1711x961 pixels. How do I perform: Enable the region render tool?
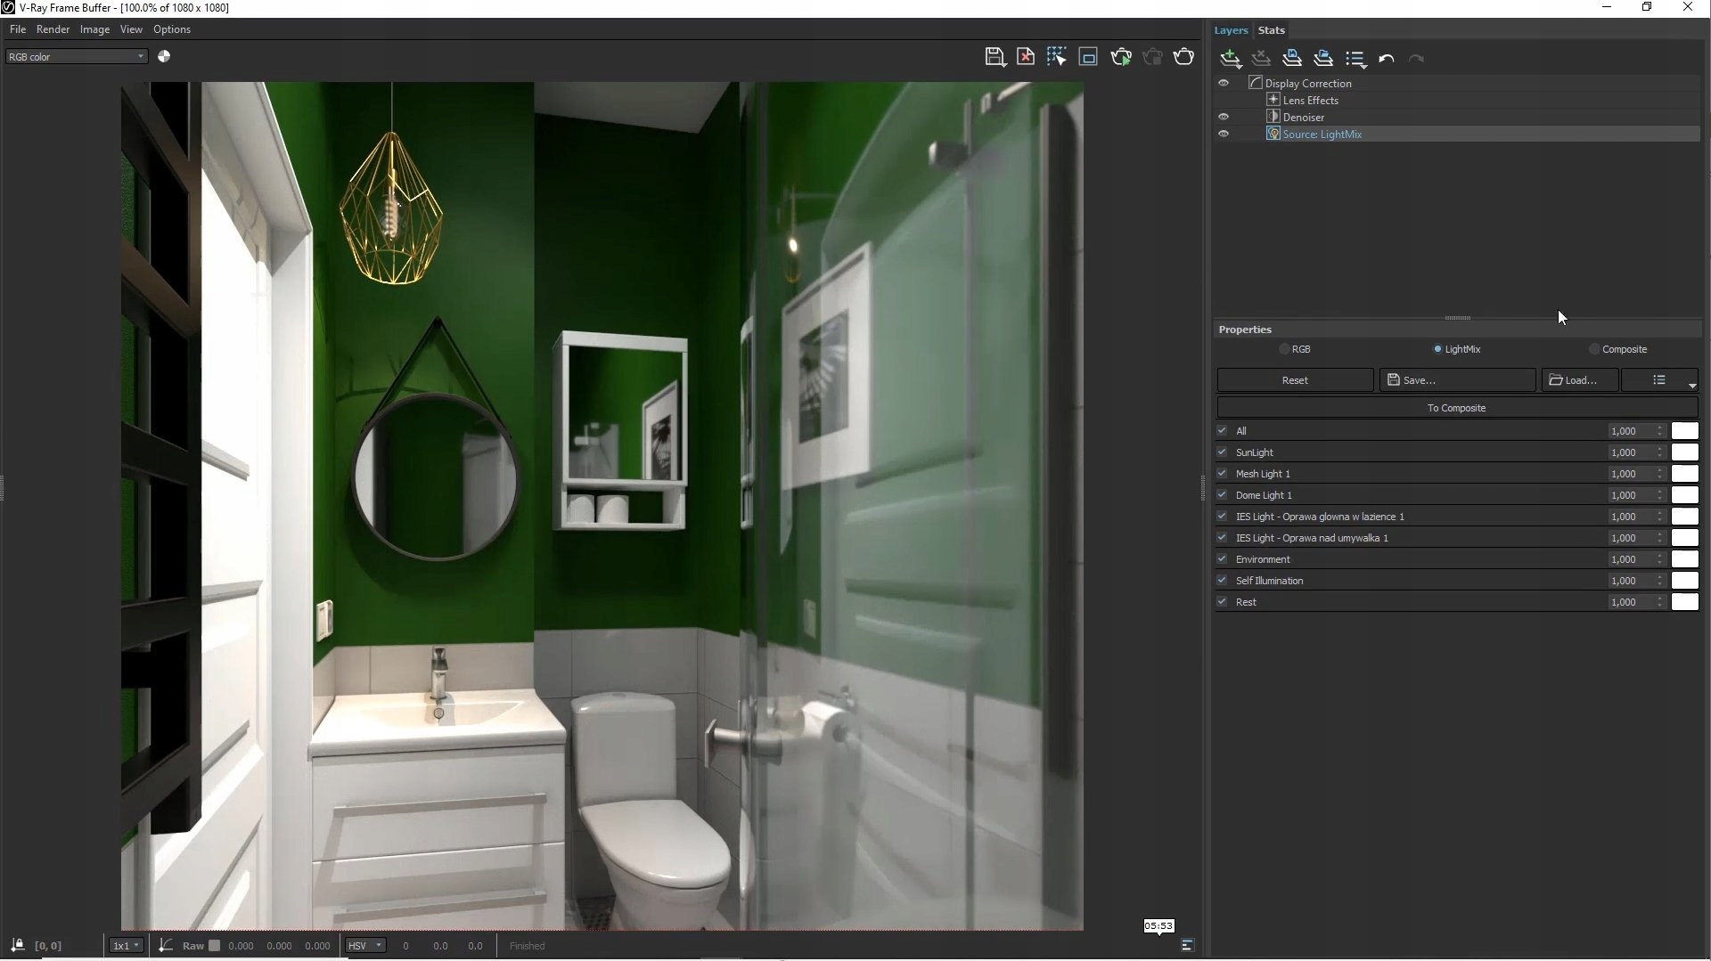coord(1088,57)
